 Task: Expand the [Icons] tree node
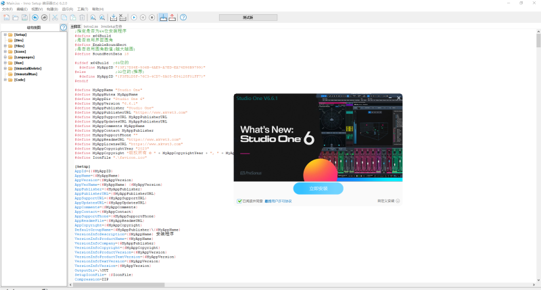[x=5, y=51]
